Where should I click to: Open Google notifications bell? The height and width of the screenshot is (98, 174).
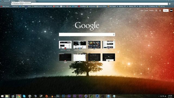[160, 11]
